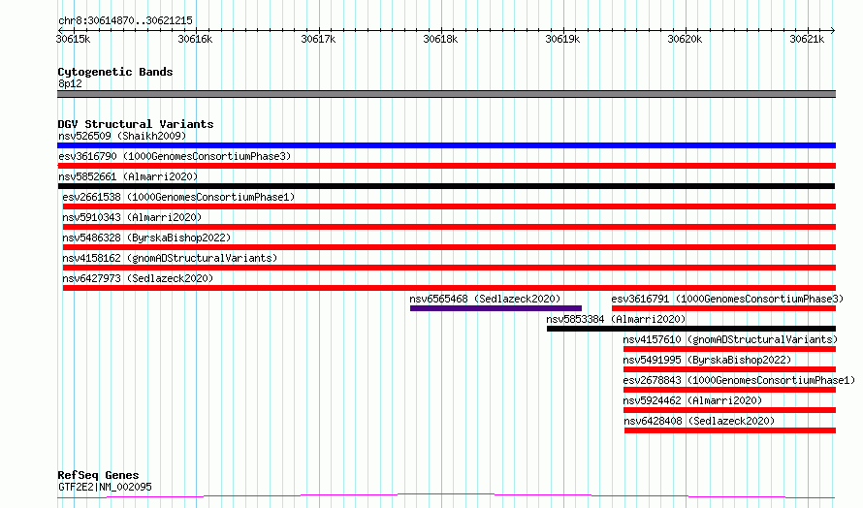Open nsv5486328 (ByrskaBishop2022) variant label
Screen dimensions: 863x508
pos(146,238)
